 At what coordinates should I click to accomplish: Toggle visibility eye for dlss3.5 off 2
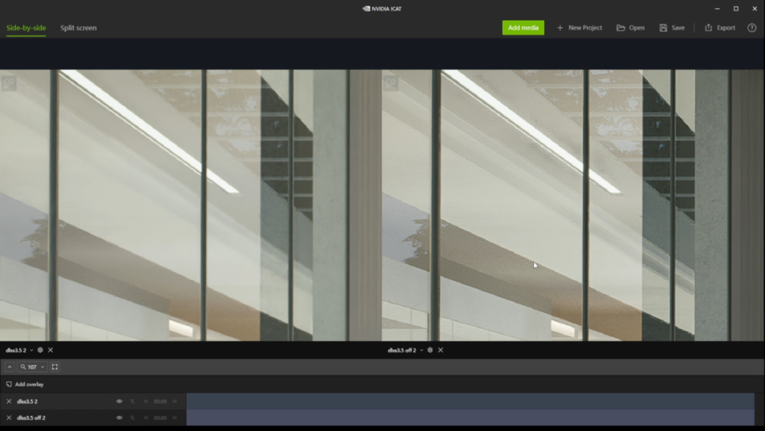coord(119,418)
